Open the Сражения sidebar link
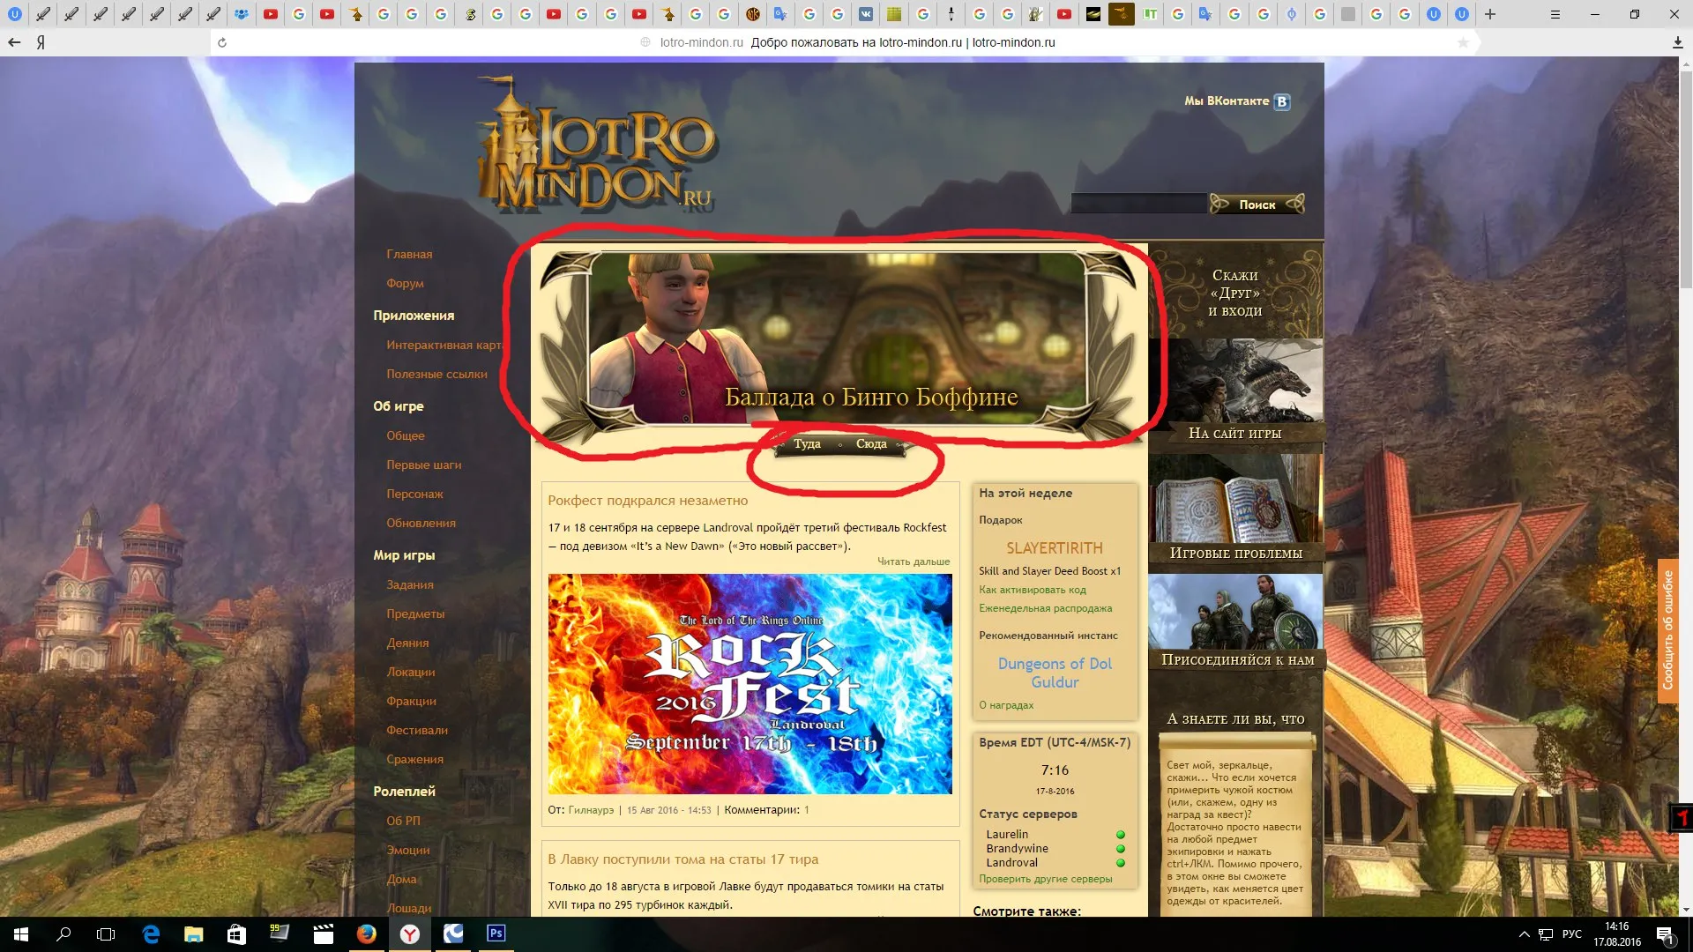 click(414, 759)
